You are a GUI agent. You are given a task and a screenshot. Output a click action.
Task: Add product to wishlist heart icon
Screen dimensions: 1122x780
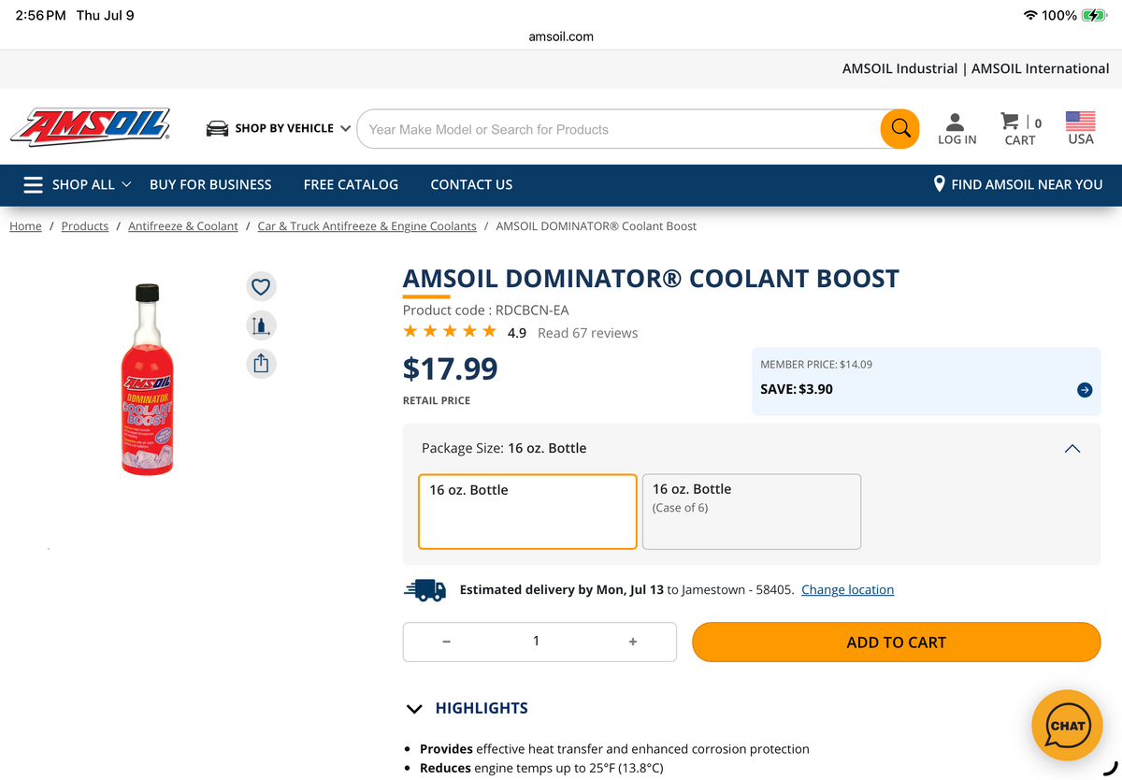pyautogui.click(x=261, y=286)
